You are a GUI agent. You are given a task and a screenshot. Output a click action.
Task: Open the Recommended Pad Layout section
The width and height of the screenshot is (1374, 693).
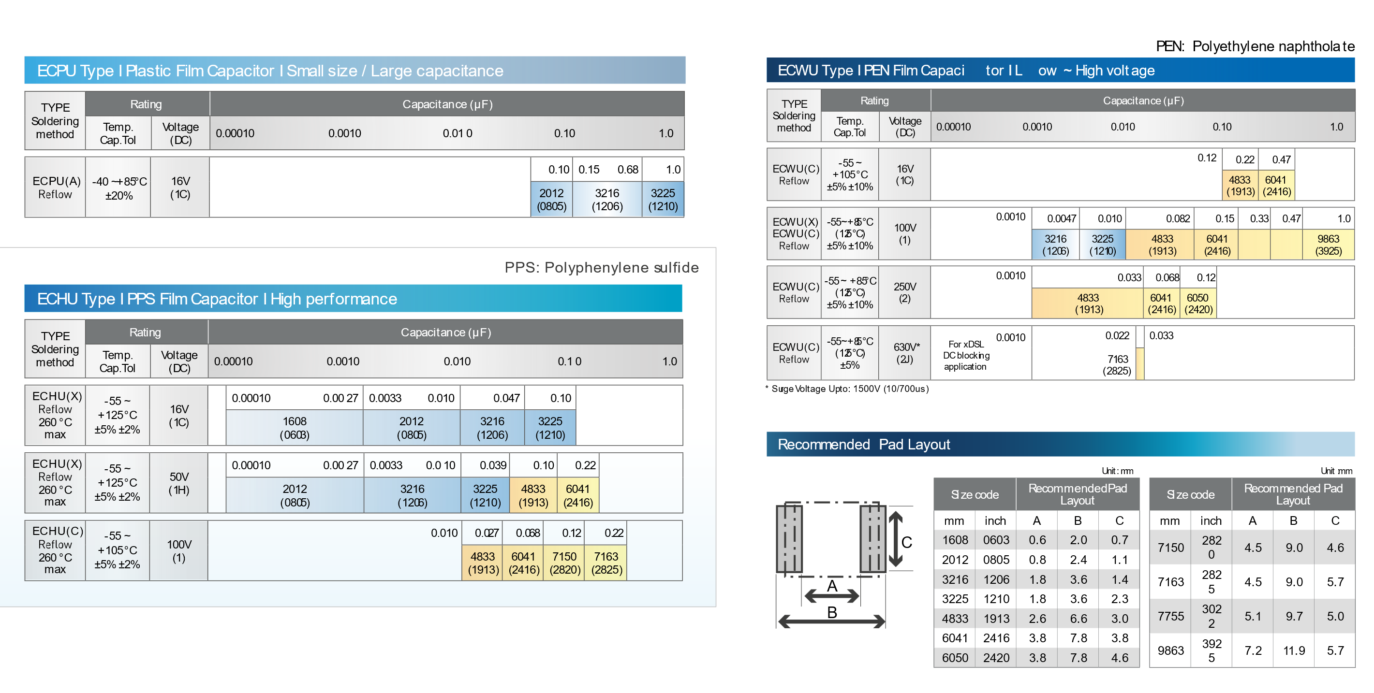864,444
